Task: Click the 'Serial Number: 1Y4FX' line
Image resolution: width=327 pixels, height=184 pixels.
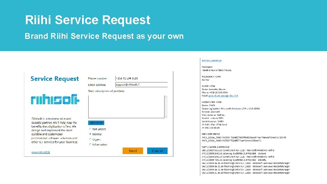Action: pos(213,121)
